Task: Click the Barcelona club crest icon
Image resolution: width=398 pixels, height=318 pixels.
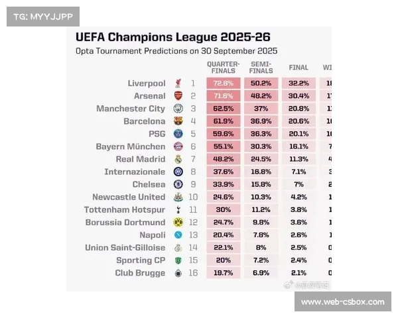Action: [178, 121]
